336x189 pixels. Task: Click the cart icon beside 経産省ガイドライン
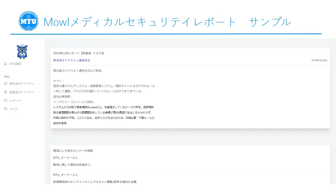coord(6,92)
